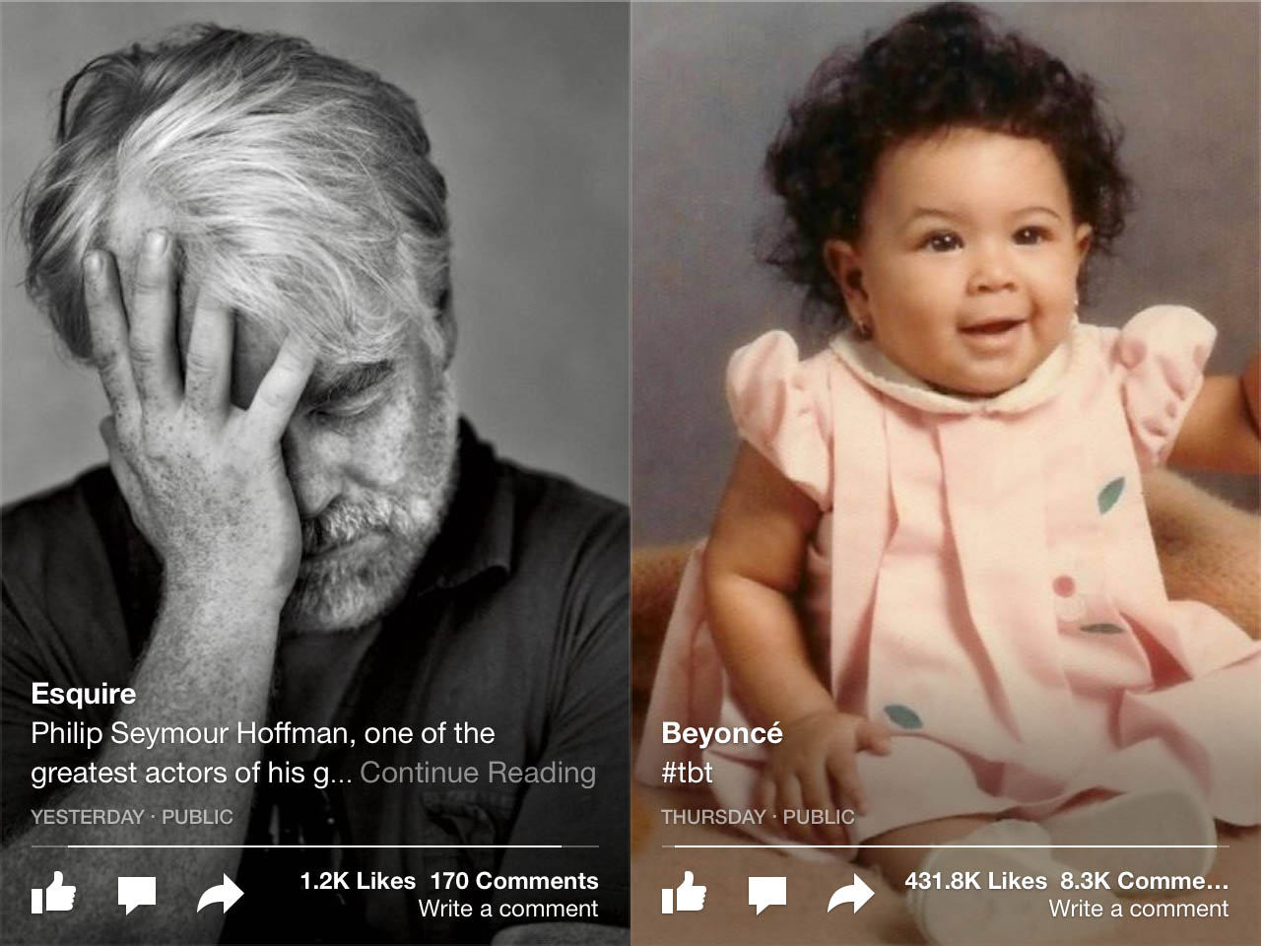
Task: View the 170 Comments list
Action: click(514, 881)
